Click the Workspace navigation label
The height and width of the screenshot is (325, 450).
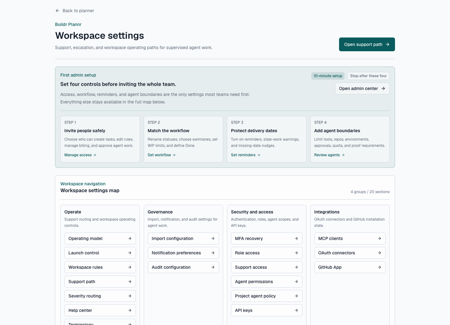(x=83, y=184)
